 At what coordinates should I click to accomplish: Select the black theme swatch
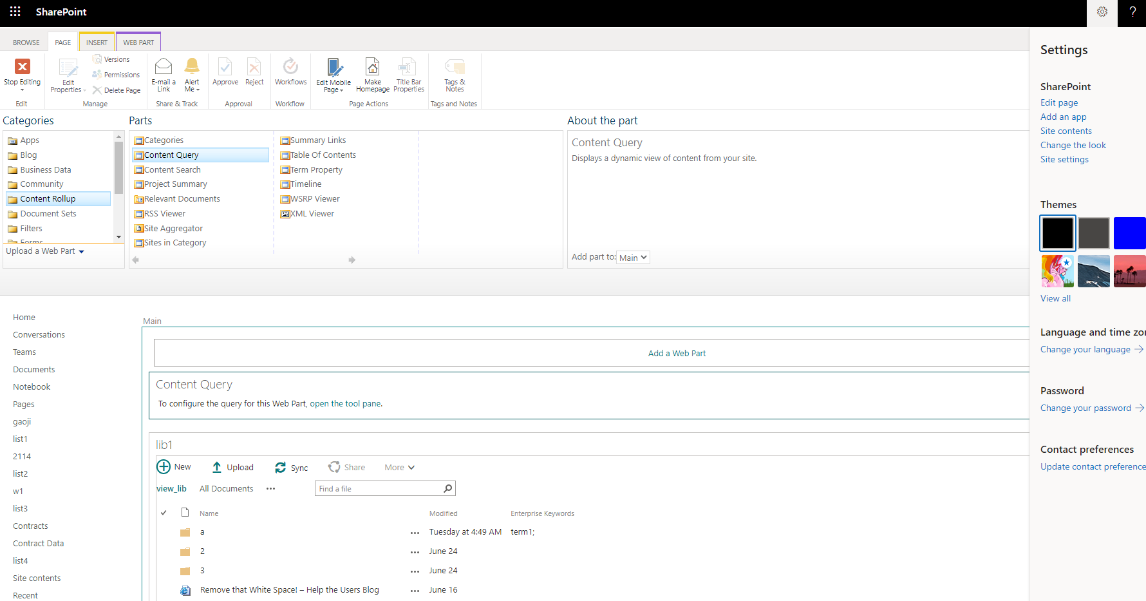[x=1058, y=233]
